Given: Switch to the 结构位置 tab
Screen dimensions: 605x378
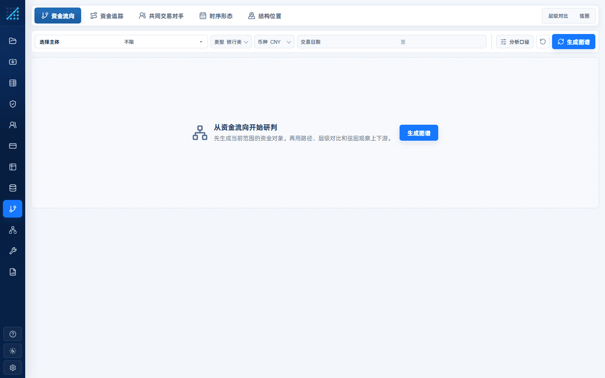Looking at the screenshot, I should [265, 16].
